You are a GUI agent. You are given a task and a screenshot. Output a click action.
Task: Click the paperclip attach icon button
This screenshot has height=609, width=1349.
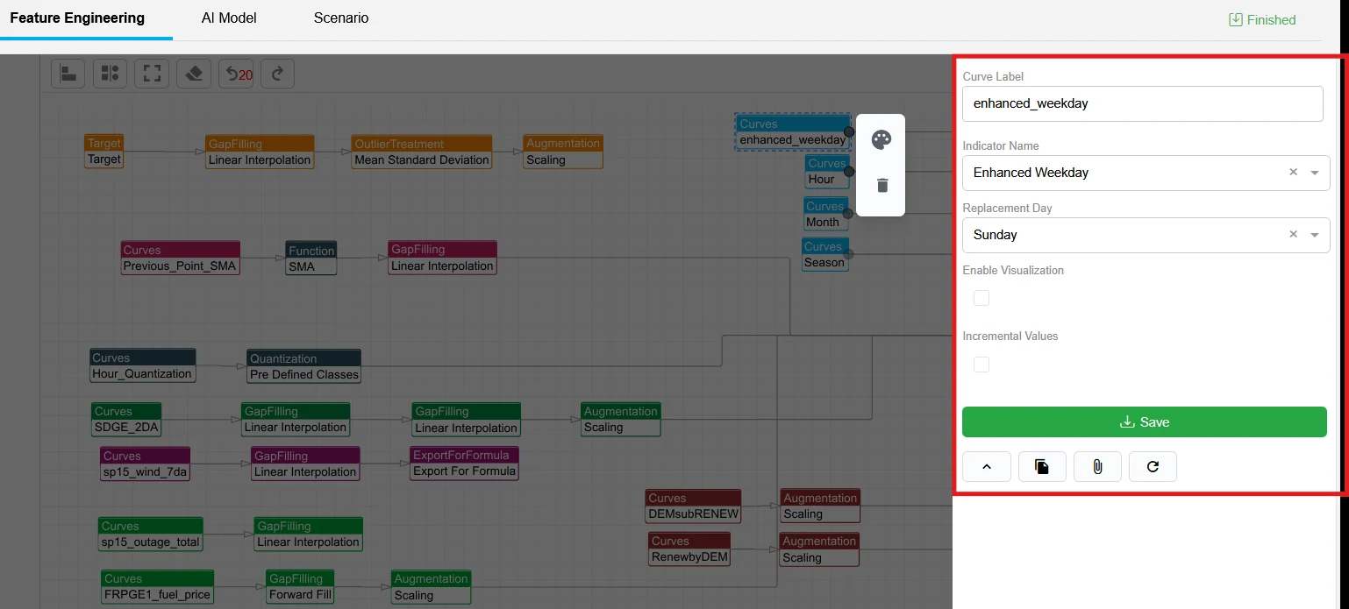1097,467
